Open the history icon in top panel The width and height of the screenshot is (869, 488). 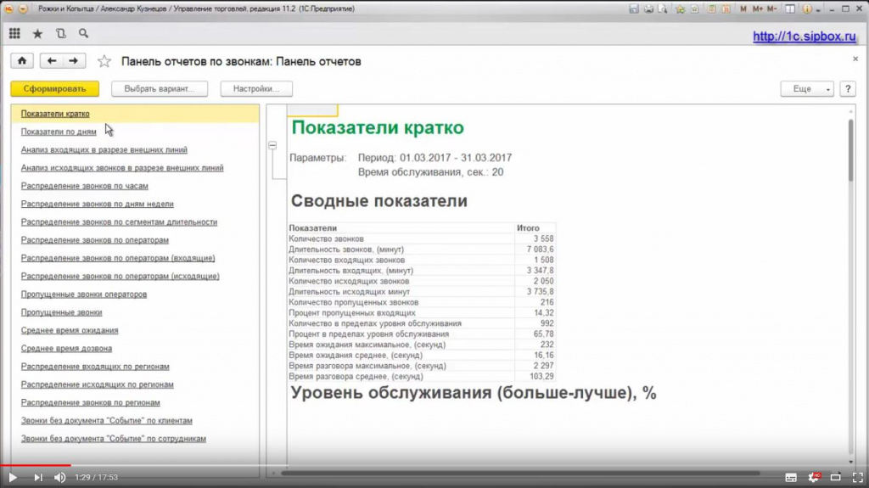coord(60,34)
